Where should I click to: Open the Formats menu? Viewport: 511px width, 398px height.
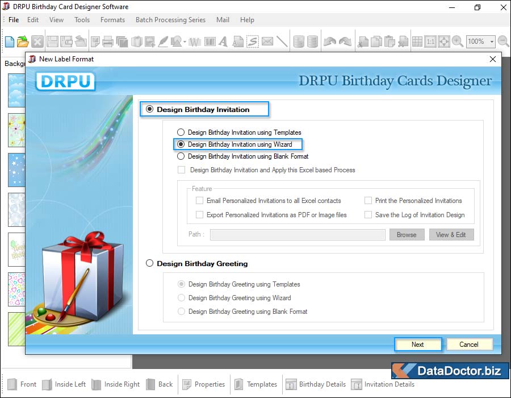[112, 19]
